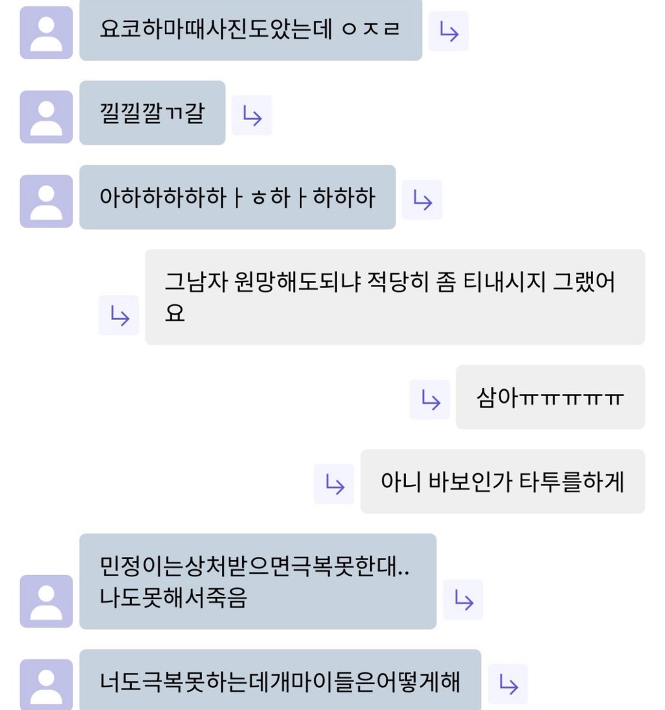
Task: Open sender avatar beside the 요코하마때사진도았는데 message
Action: (46, 32)
